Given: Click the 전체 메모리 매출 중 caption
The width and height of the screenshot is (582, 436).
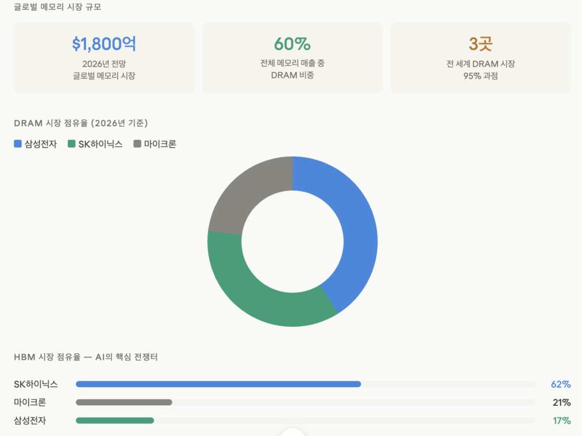Looking at the screenshot, I should (x=293, y=63).
